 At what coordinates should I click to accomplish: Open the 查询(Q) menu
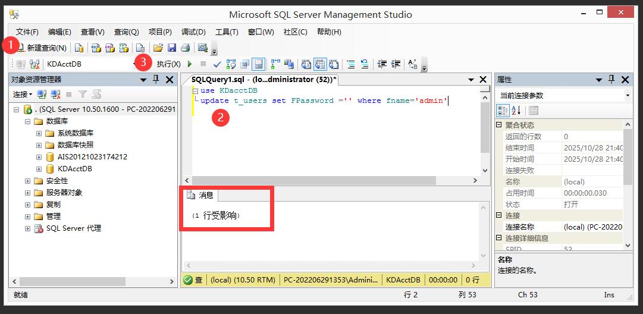pos(126,32)
